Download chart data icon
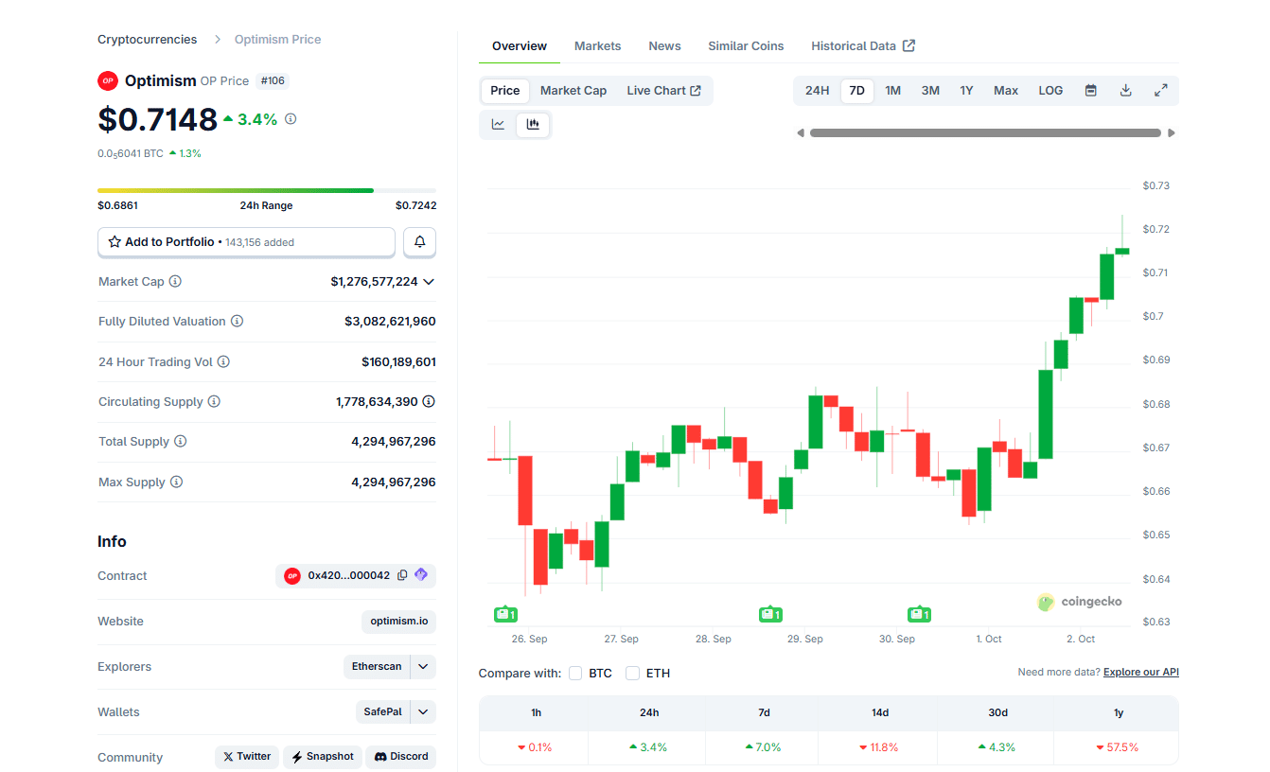Viewport: 1270px width, 772px height. click(x=1125, y=91)
